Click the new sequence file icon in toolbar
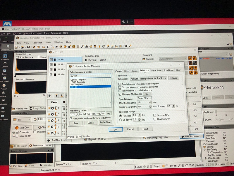The image size is (234, 176). coord(16,47)
